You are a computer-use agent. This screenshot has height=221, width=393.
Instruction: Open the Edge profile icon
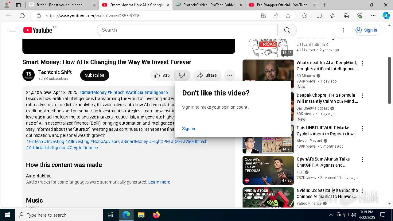click(x=7, y=5)
